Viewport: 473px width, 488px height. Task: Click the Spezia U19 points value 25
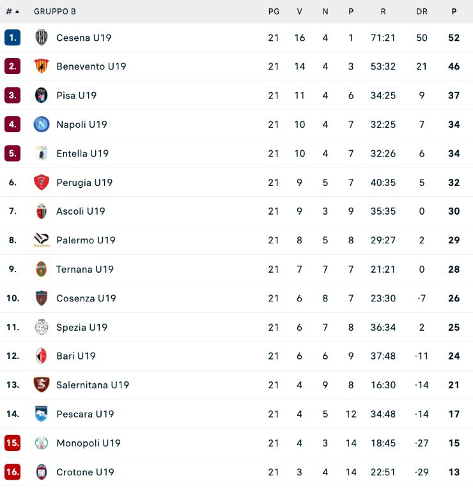[454, 327]
